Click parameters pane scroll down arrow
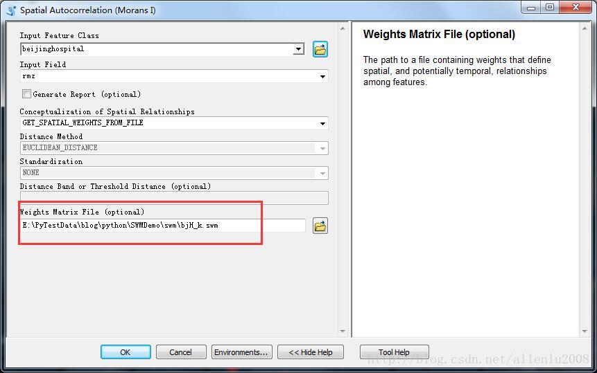 click(343, 331)
